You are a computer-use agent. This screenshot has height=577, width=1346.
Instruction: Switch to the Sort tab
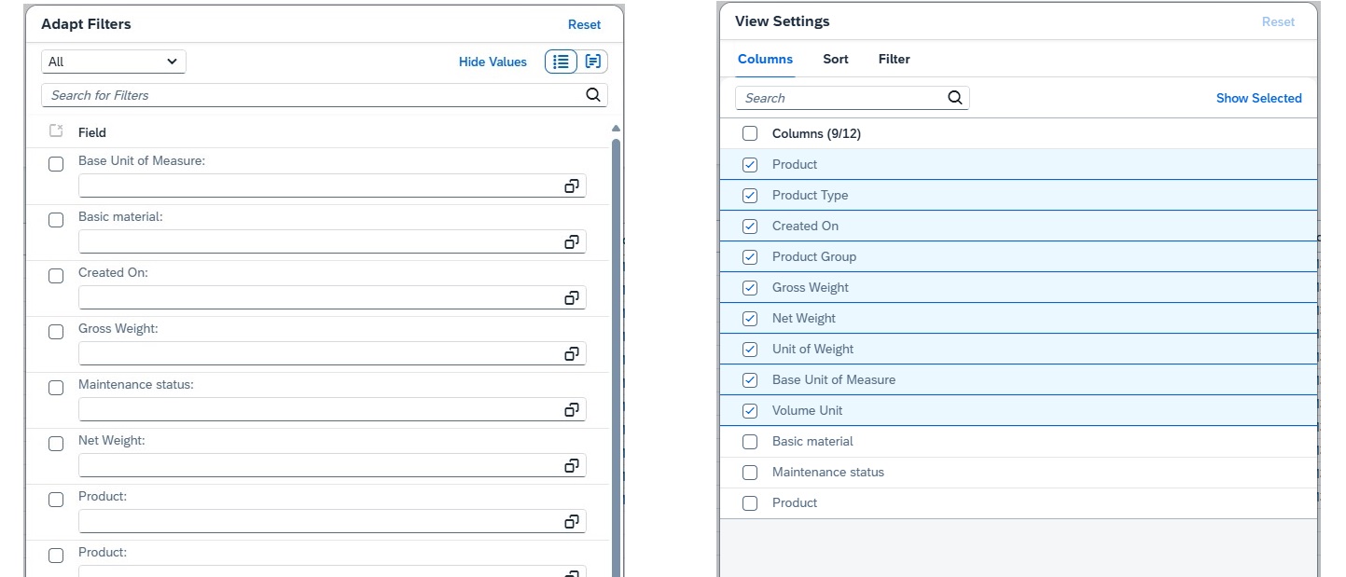835,59
